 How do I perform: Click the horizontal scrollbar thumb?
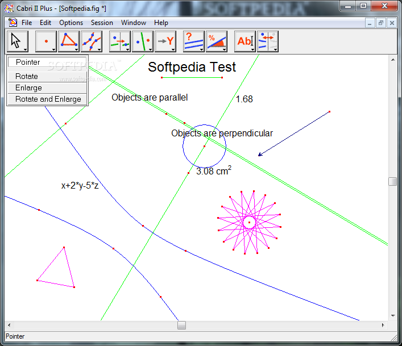tap(181, 325)
